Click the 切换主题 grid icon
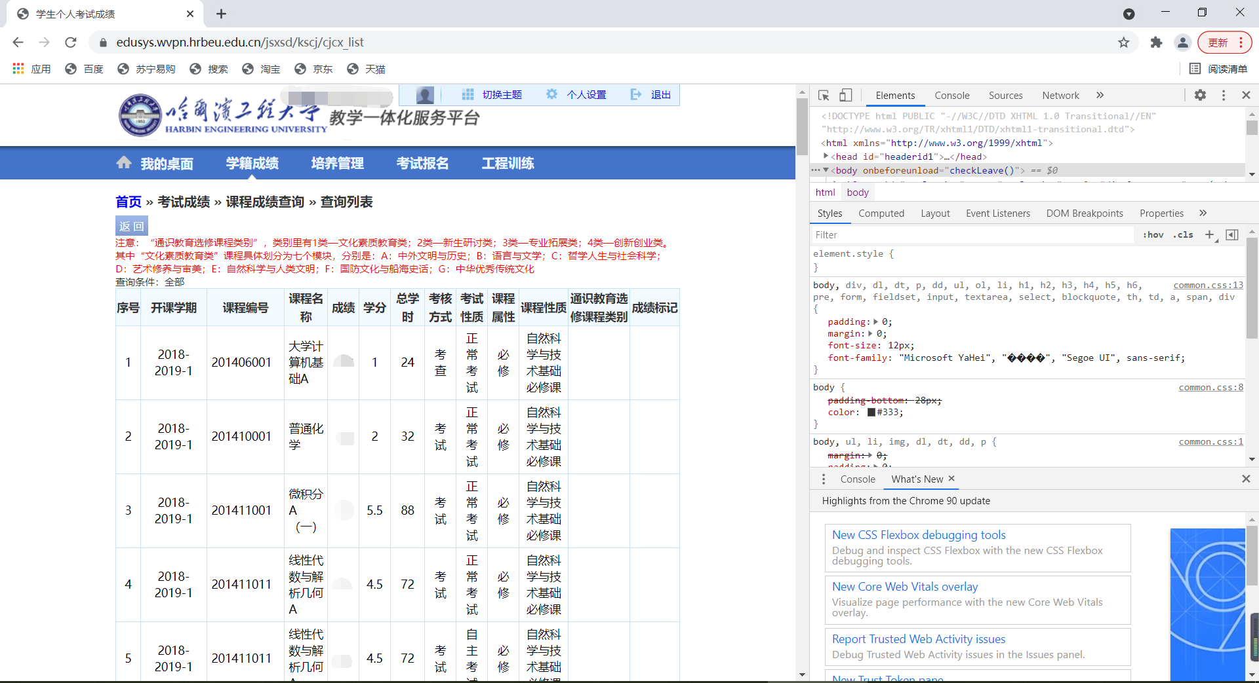This screenshot has height=683, width=1259. [x=468, y=94]
